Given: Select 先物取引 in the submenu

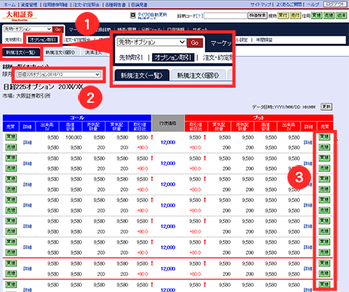Looking at the screenshot, I should coord(13,39).
